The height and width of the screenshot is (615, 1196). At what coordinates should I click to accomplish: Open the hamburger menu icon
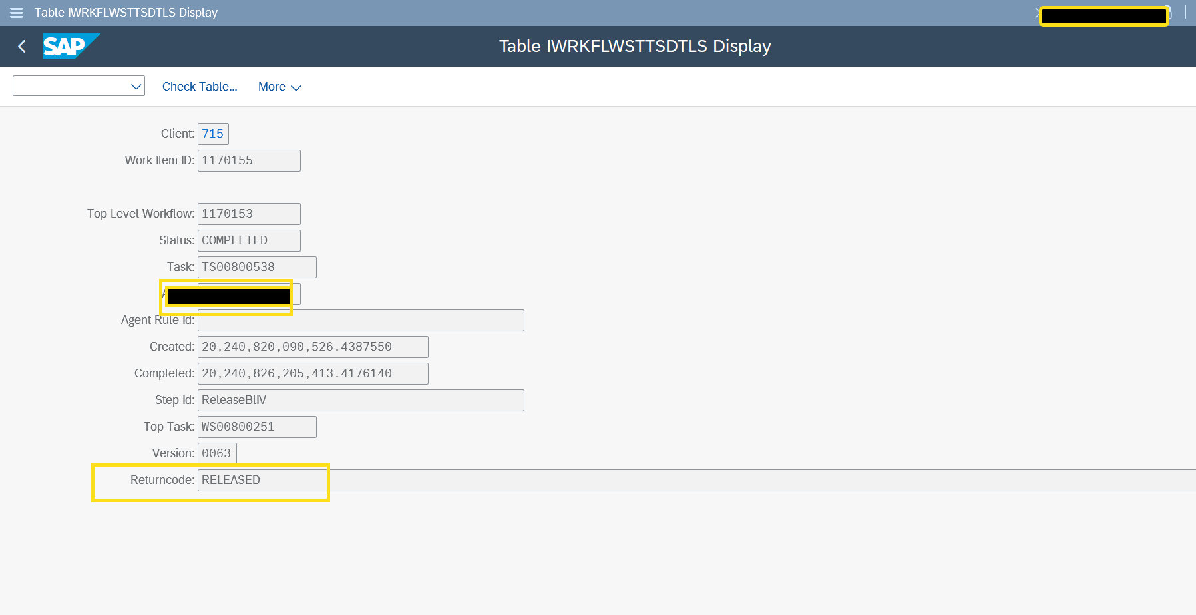click(16, 13)
